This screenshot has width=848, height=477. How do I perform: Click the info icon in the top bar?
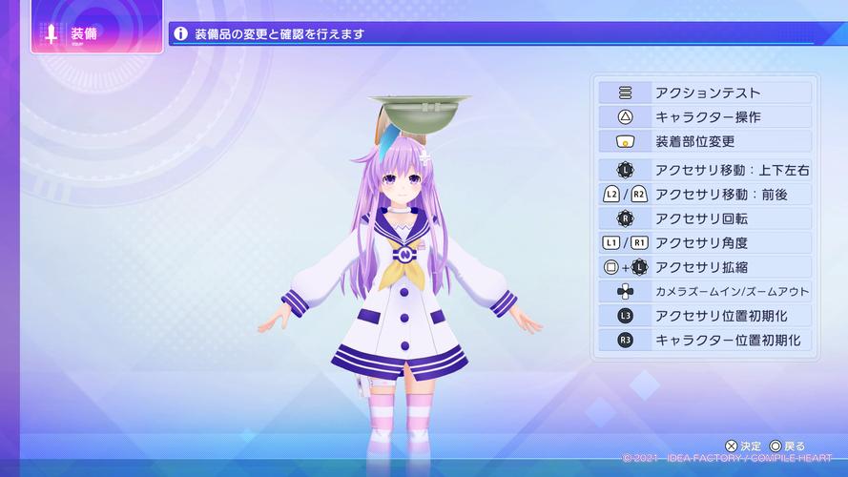pyautogui.click(x=181, y=34)
